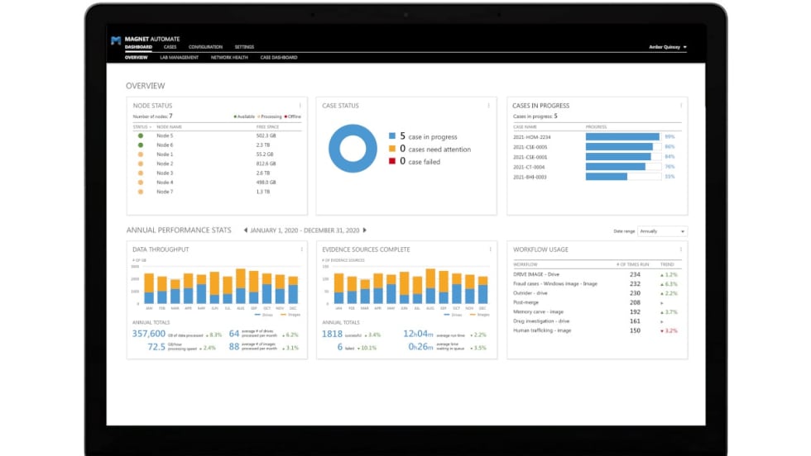Advance to next year with right arrow

coord(365,230)
